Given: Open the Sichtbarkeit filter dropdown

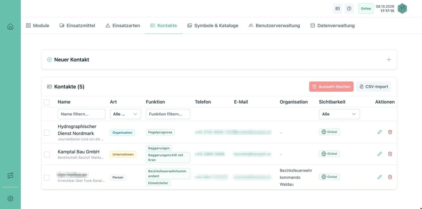Looking at the screenshot, I should (339, 114).
